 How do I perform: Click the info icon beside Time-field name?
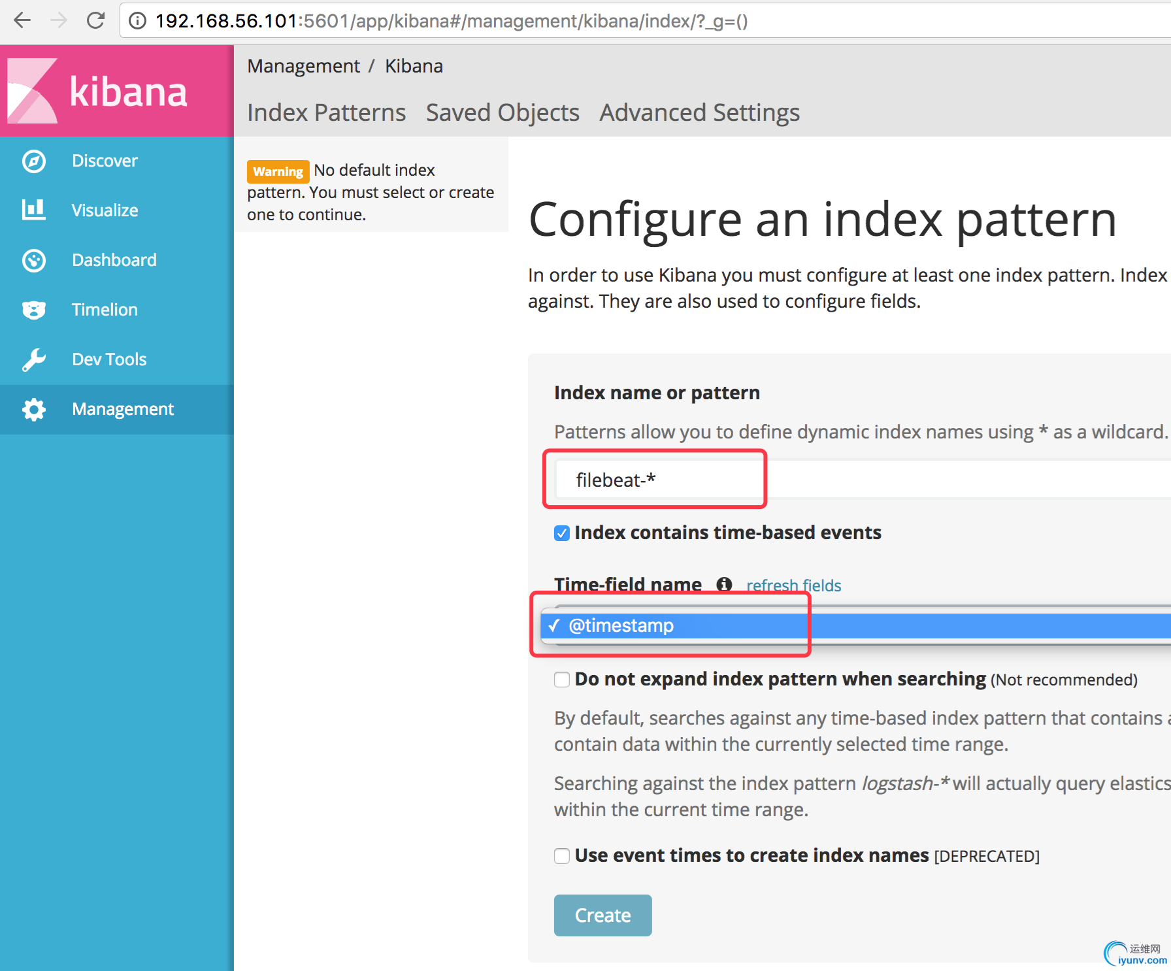(x=724, y=584)
